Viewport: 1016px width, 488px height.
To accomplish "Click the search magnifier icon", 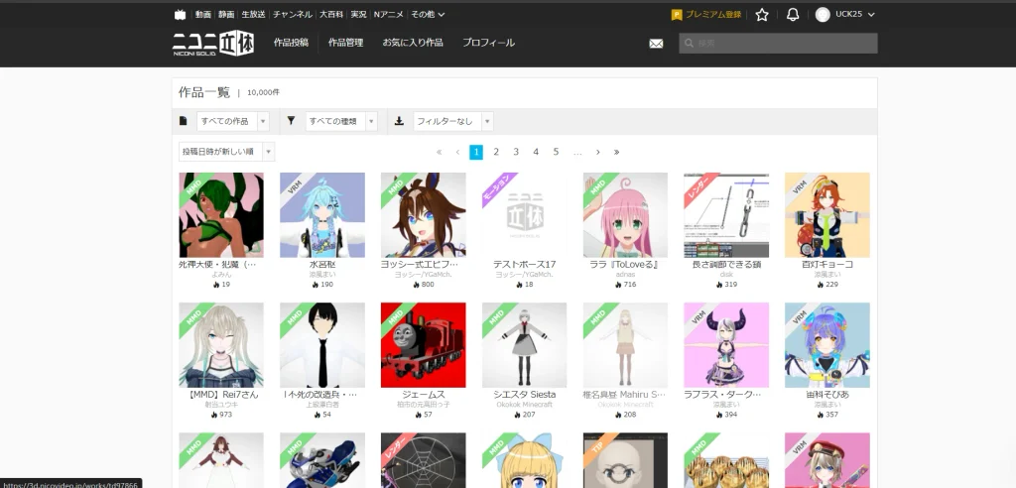I will pyautogui.click(x=689, y=44).
